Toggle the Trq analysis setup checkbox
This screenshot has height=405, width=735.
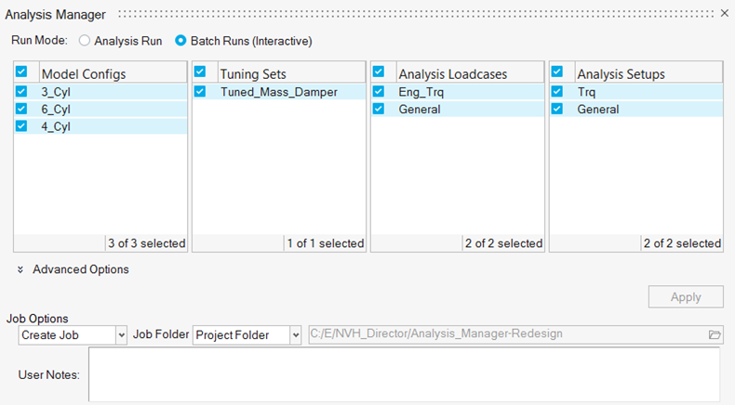558,92
